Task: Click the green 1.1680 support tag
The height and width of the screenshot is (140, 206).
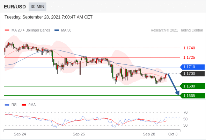Action: coord(192,86)
